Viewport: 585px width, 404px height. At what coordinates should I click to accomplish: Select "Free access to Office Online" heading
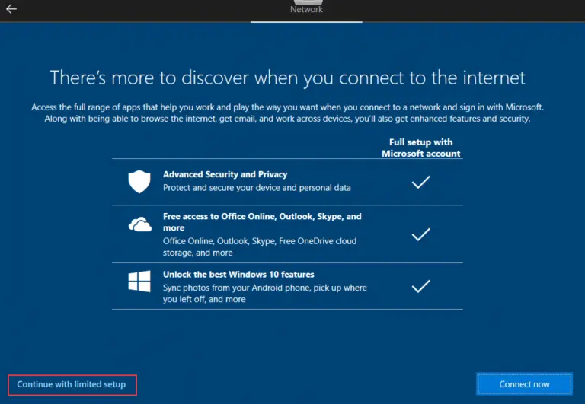click(262, 222)
